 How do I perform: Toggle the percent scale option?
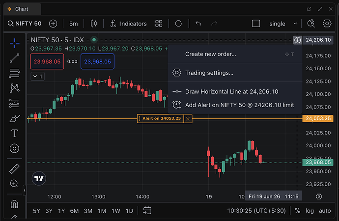(298, 211)
